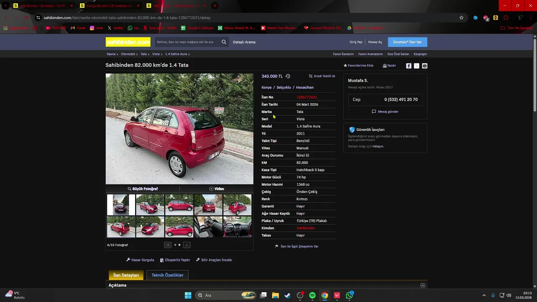Open Task View on the taskbar
Image resolution: width=537 pixels, height=302 pixels.
point(263,295)
